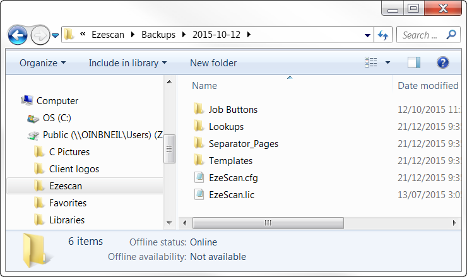The image size is (467, 277).
Task: Click the New folder button
Action: pos(213,62)
